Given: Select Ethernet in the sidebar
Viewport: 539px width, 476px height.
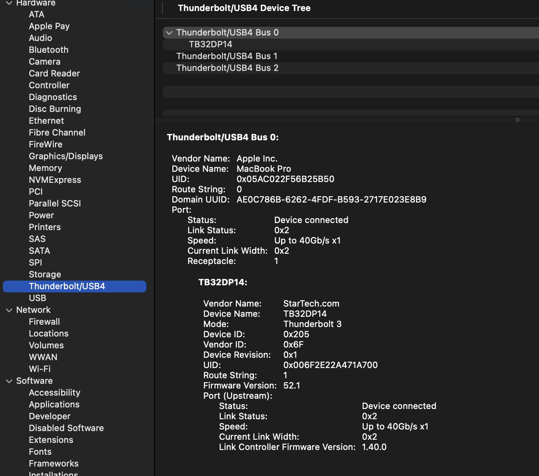Looking at the screenshot, I should pos(47,121).
